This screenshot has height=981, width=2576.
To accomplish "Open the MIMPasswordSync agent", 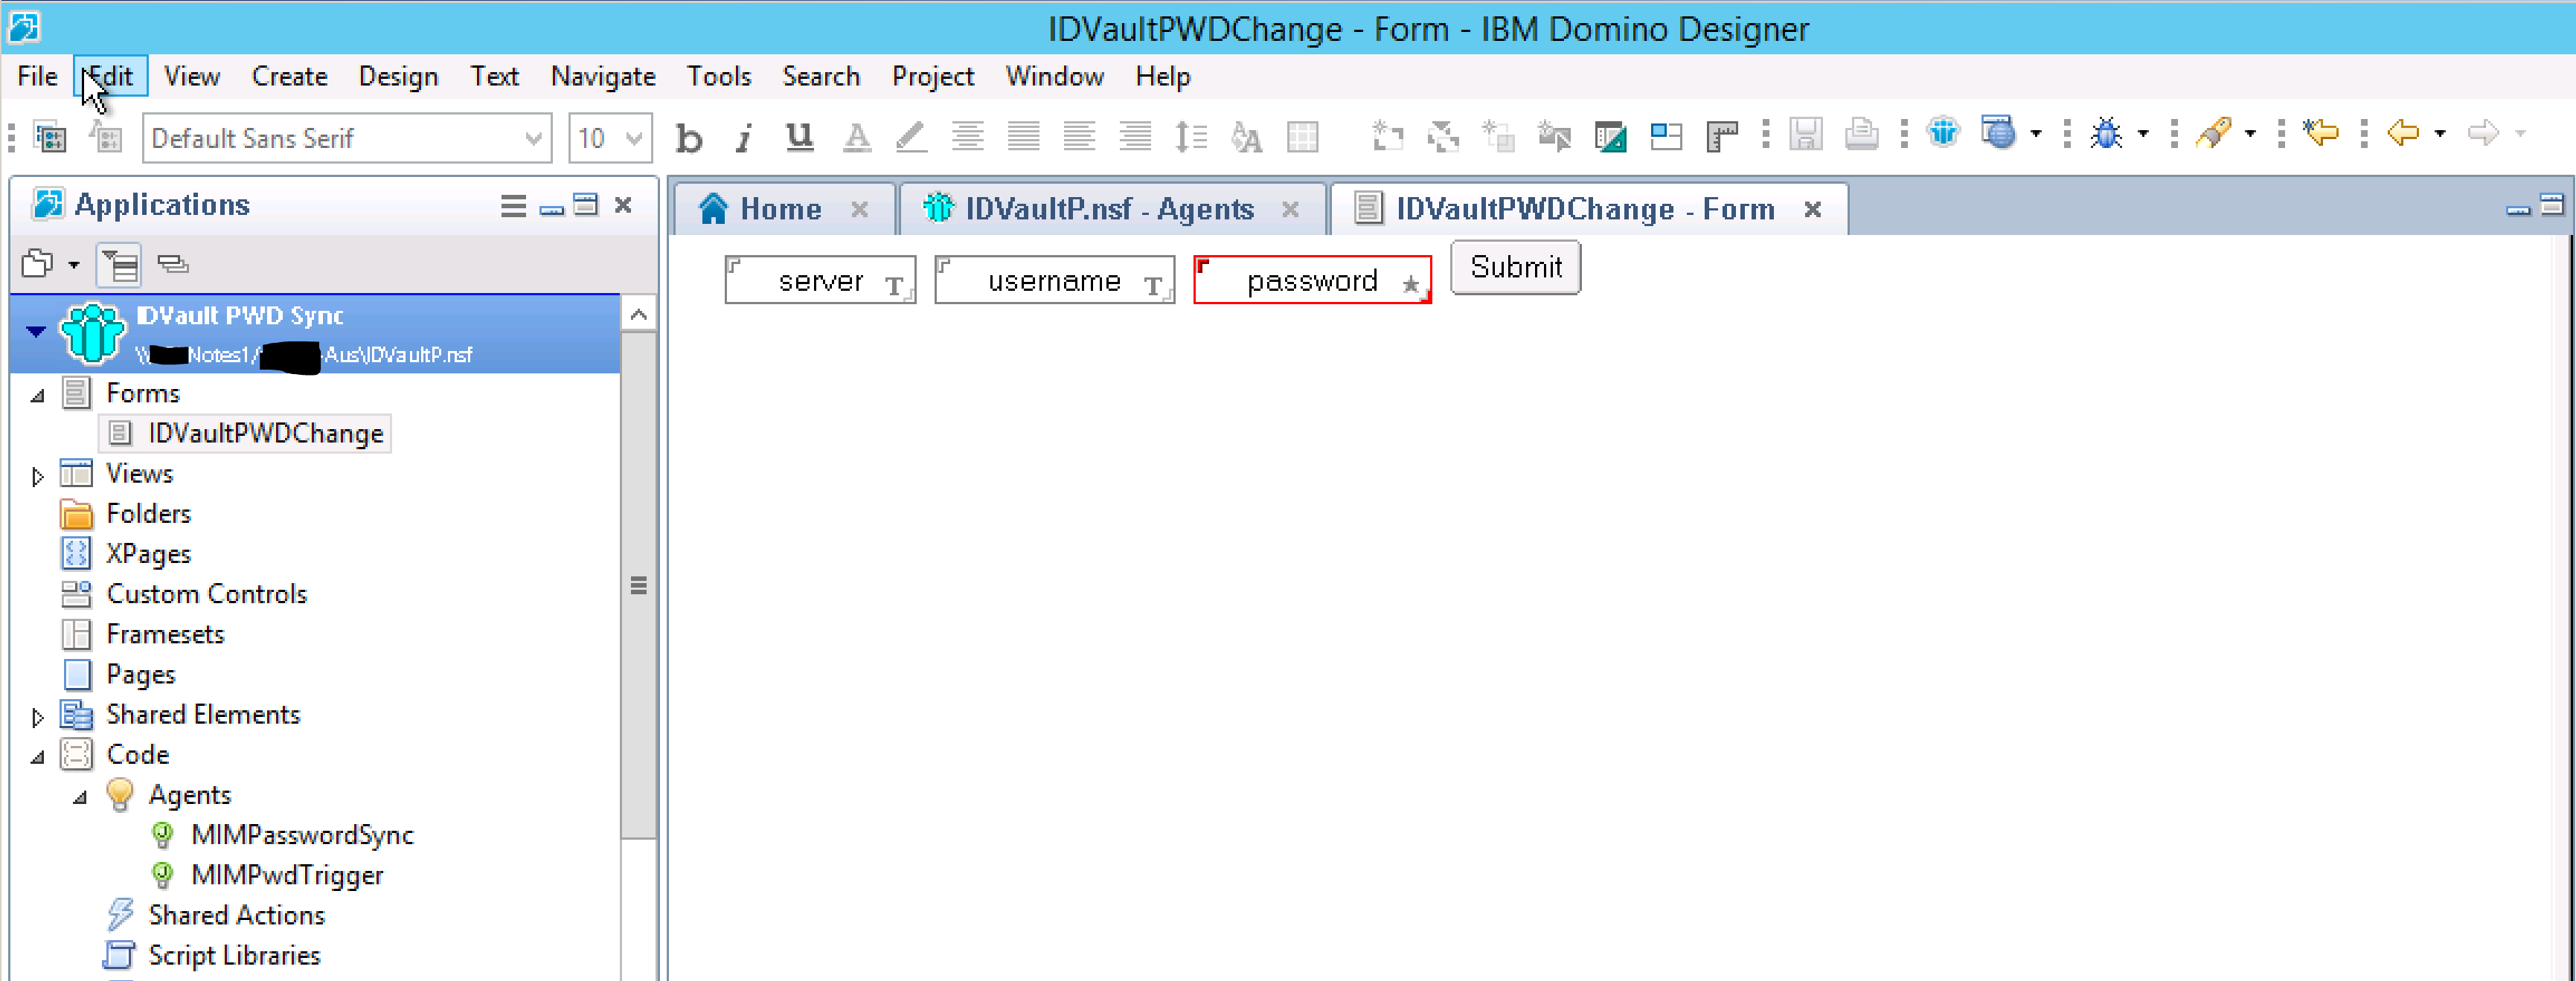I will click(301, 835).
